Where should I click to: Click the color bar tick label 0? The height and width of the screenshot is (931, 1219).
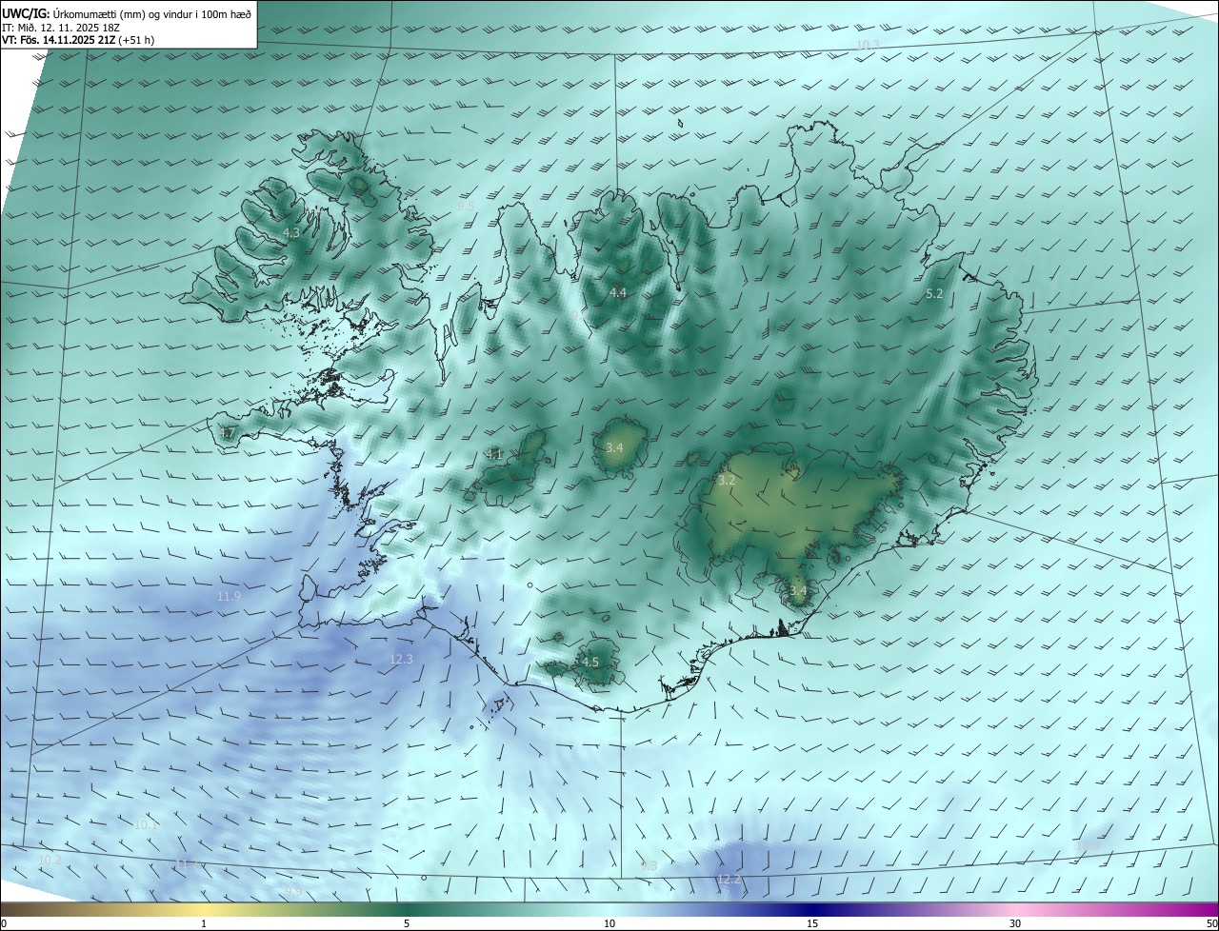(4, 924)
